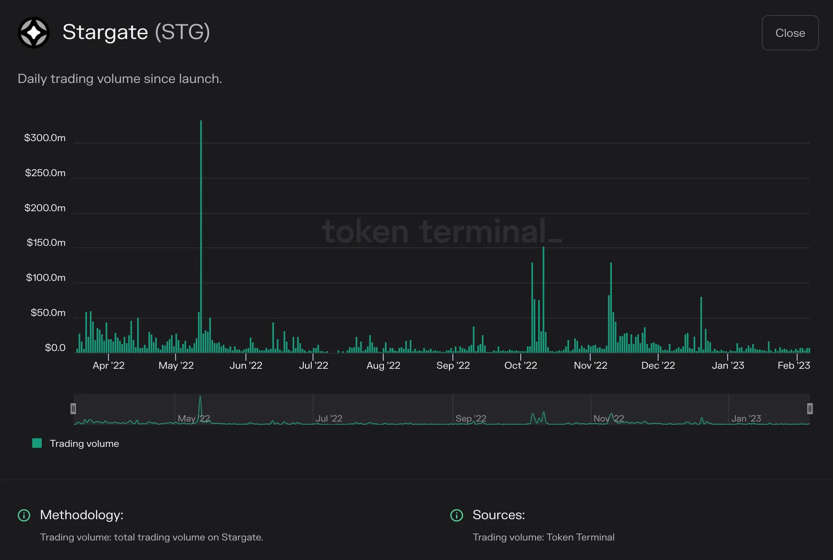The image size is (833, 560).
Task: Click the Methodology heading
Action: 82,515
